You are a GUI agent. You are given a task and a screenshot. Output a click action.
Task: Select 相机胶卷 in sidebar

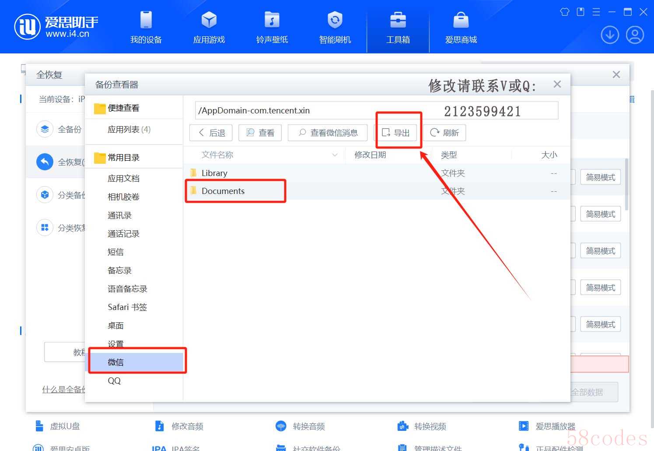coord(123,197)
